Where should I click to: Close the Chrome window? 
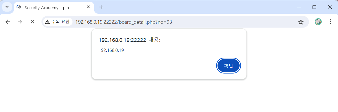pyautogui.click(x=330, y=7)
